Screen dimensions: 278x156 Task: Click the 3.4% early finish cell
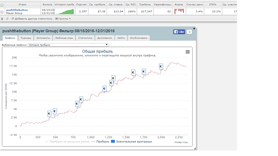[x=199, y=11]
